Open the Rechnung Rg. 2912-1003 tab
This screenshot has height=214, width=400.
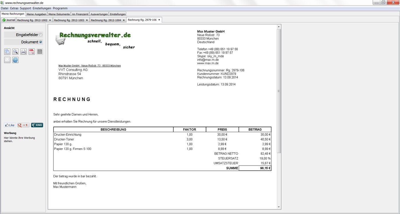click(69, 20)
